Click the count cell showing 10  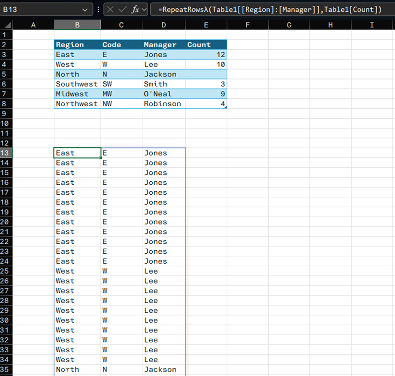click(x=206, y=65)
